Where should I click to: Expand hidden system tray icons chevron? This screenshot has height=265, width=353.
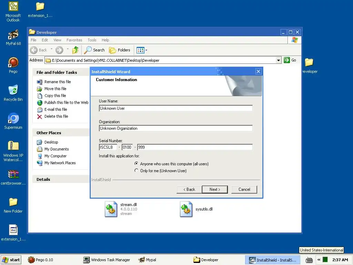tap(319, 260)
